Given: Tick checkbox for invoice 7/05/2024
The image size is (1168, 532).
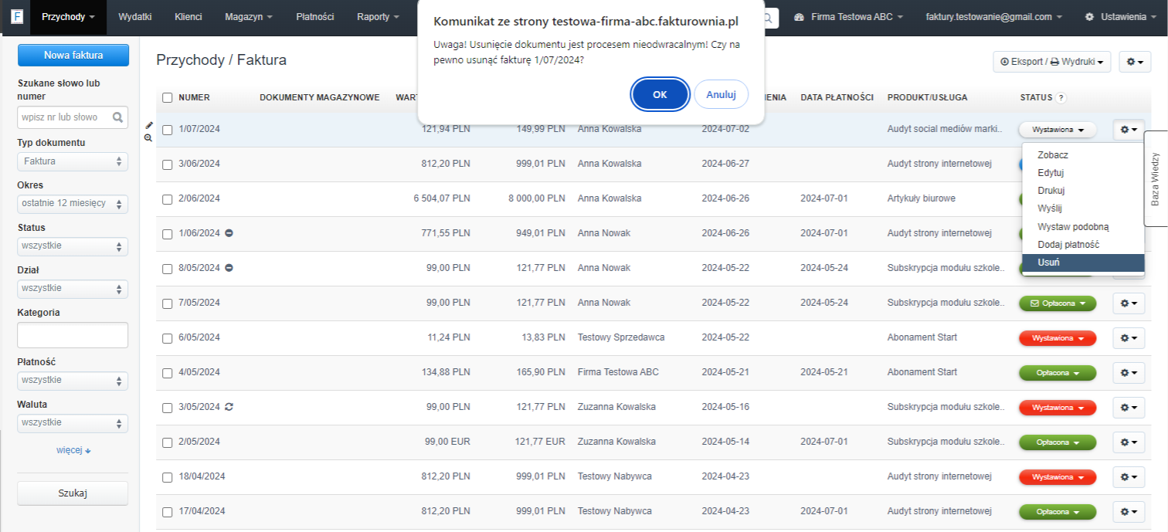Looking at the screenshot, I should point(168,303).
